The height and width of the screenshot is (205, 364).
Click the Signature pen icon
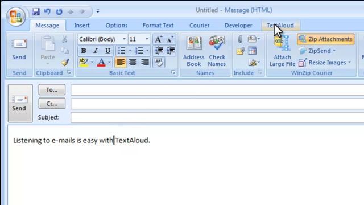(x=254, y=62)
